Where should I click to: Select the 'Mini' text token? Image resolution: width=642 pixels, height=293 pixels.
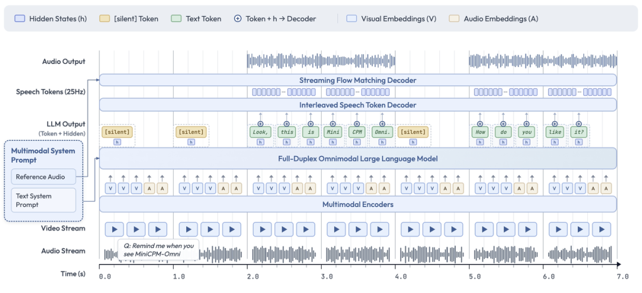(x=332, y=132)
